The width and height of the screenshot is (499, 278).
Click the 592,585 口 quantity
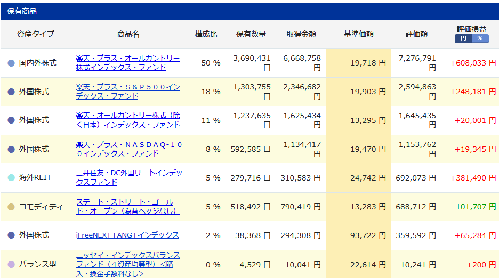point(251,149)
